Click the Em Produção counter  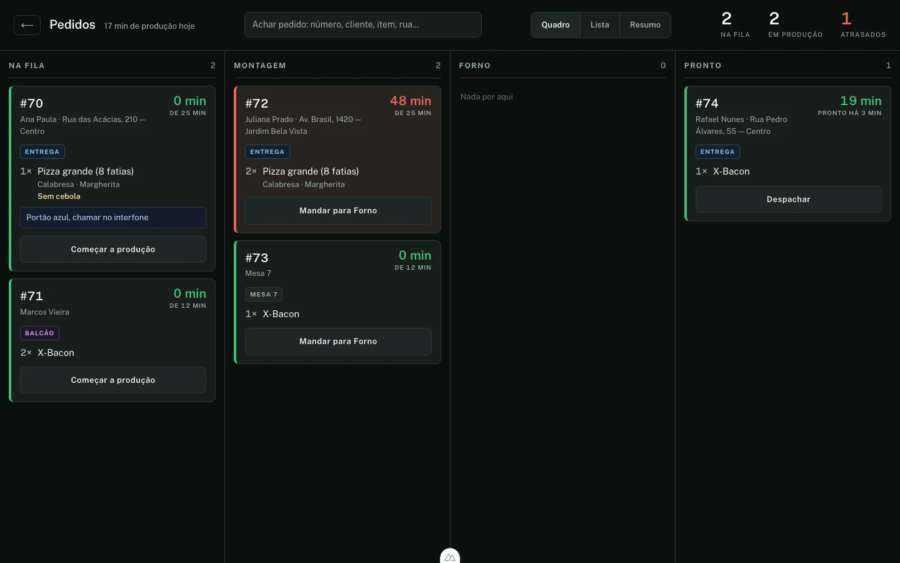click(796, 25)
